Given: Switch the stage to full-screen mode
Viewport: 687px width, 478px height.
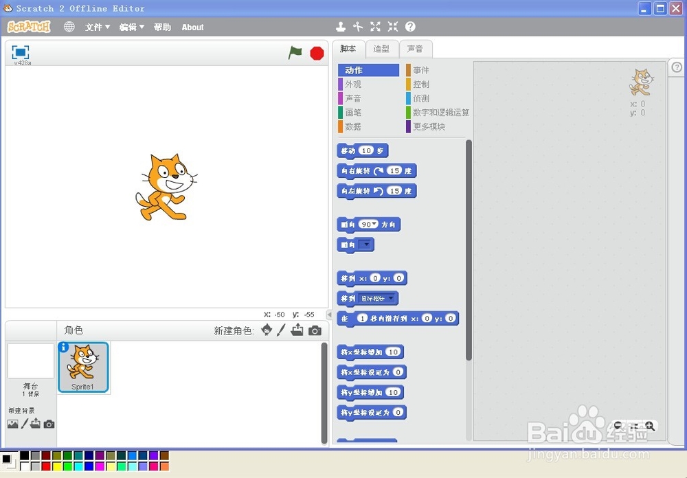Looking at the screenshot, I should pos(20,52).
